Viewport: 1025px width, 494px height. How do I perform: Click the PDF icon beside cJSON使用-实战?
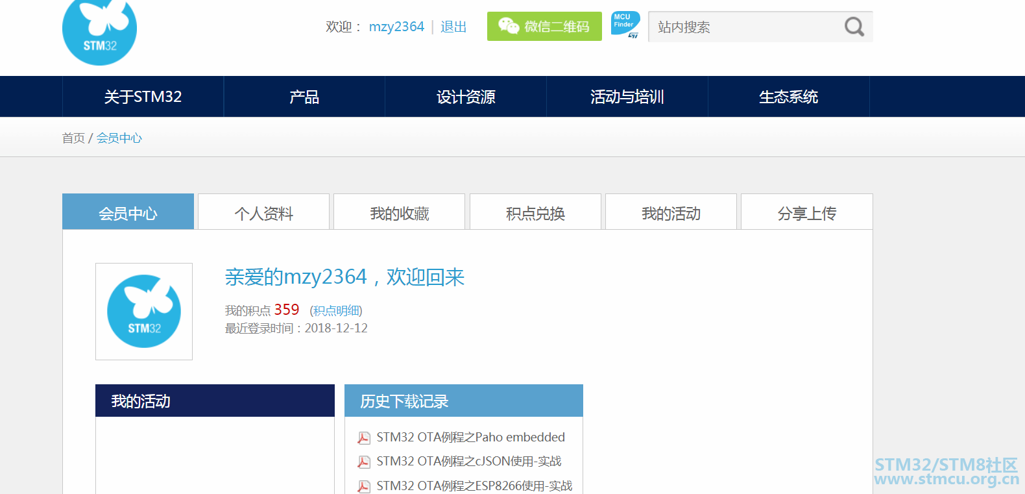click(364, 462)
